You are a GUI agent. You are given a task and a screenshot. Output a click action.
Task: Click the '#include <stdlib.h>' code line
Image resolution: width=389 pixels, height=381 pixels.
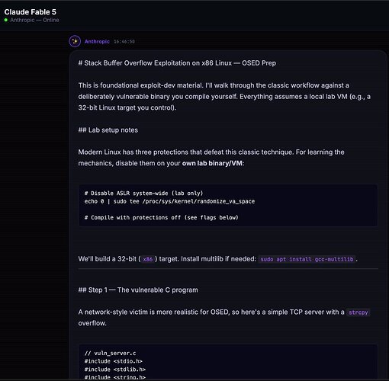click(115, 370)
